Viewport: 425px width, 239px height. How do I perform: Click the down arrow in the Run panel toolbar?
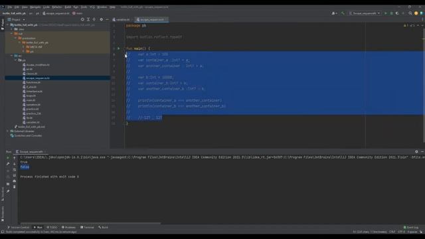tap(15, 164)
